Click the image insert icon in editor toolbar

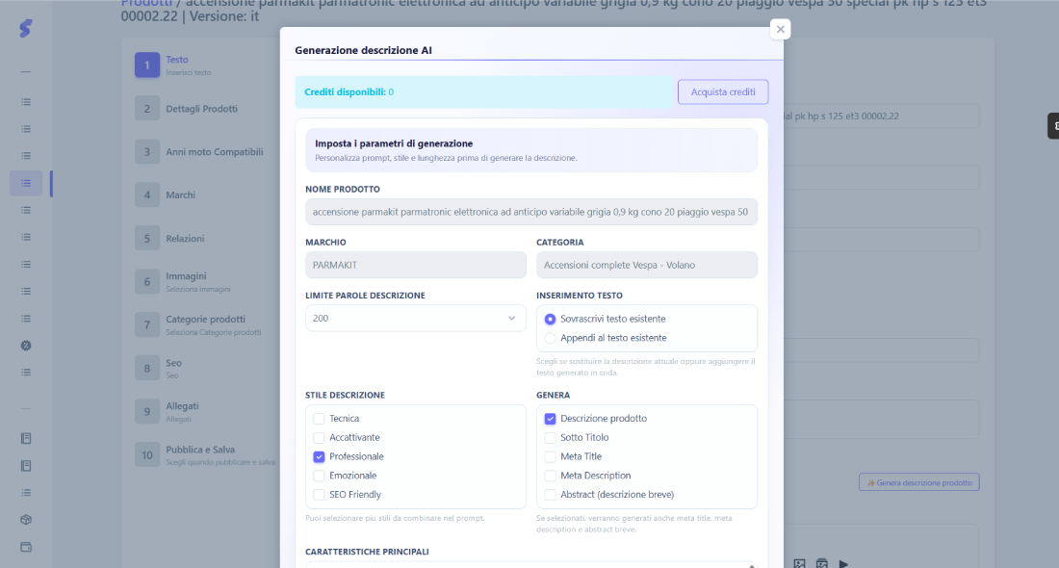pyautogui.click(x=800, y=563)
